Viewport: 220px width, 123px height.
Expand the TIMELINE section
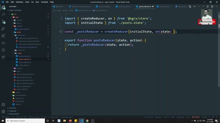(13, 111)
